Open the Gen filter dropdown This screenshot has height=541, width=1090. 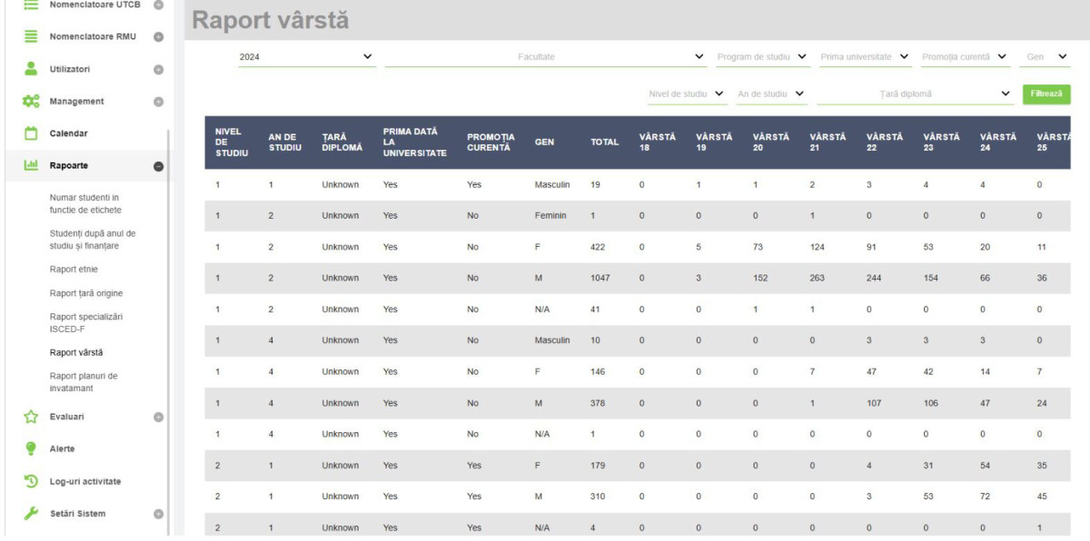(1045, 56)
